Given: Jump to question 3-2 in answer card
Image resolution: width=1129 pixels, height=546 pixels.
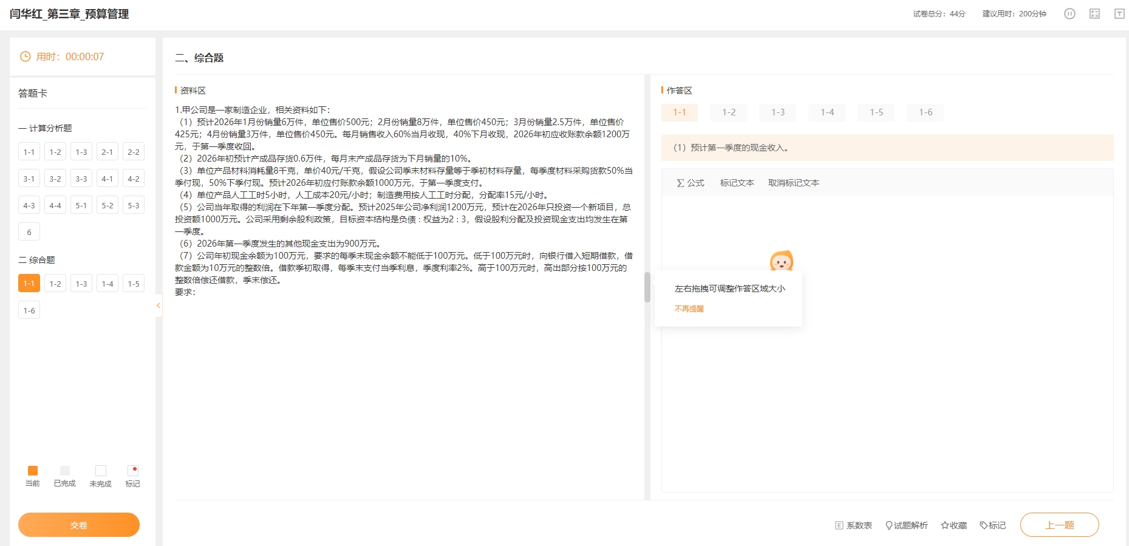Looking at the screenshot, I should coord(55,179).
